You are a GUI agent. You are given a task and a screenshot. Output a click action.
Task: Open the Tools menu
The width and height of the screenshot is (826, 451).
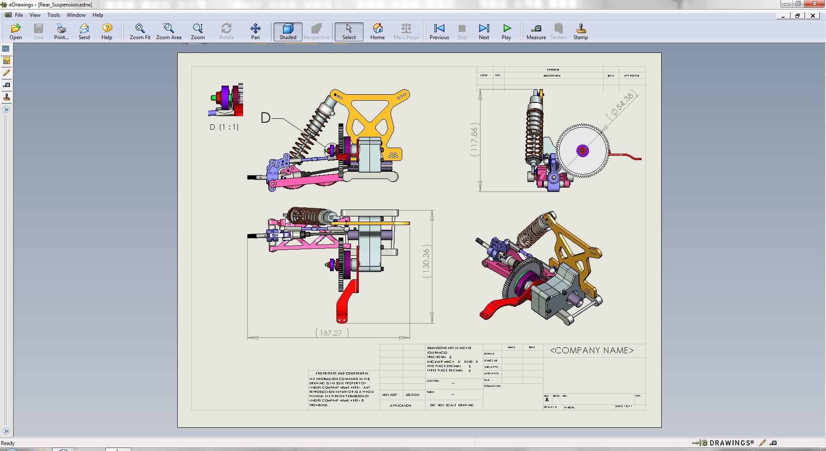click(x=53, y=15)
